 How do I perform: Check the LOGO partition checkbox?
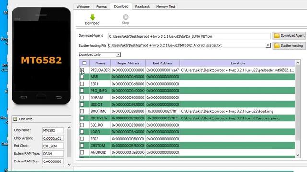pyautogui.click(x=82, y=132)
